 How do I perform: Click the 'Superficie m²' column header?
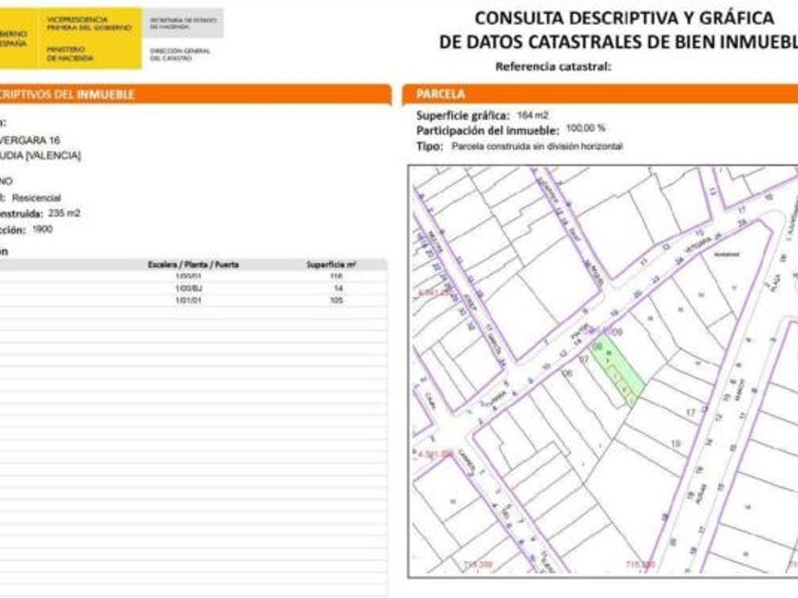pos(332,265)
